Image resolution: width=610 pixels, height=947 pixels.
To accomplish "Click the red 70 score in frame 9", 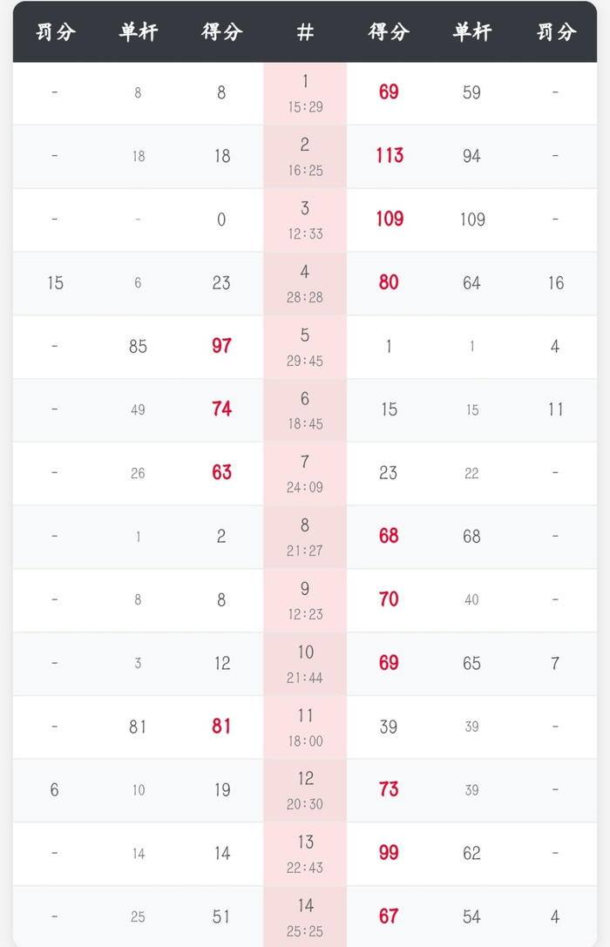I will point(389,599).
